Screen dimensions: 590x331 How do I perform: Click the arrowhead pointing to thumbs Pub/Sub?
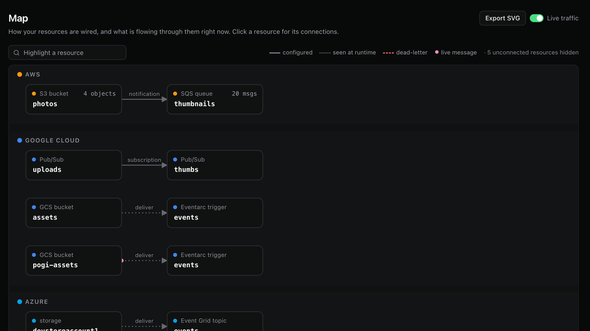click(164, 165)
